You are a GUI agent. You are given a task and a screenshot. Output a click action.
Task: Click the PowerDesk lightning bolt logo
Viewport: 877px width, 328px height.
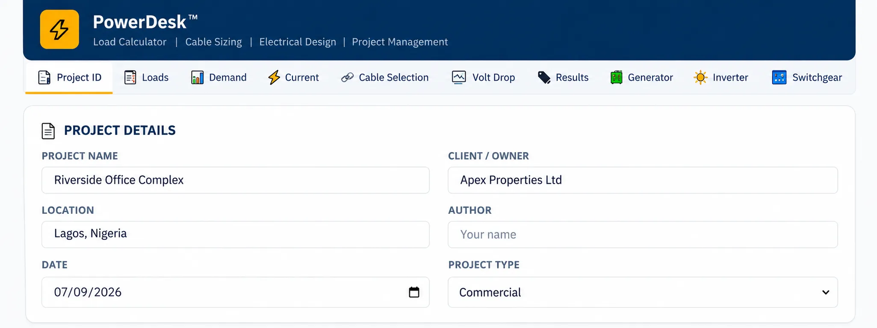(59, 30)
